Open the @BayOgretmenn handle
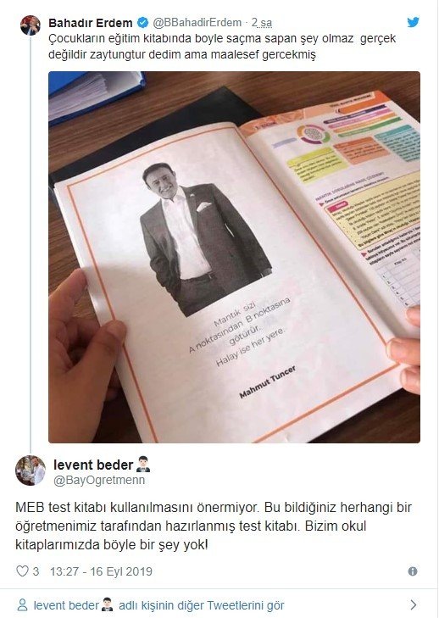This screenshot has width=439, height=618. 99,480
